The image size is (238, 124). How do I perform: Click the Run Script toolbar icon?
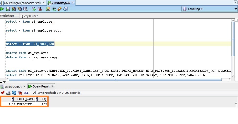click(8, 9)
